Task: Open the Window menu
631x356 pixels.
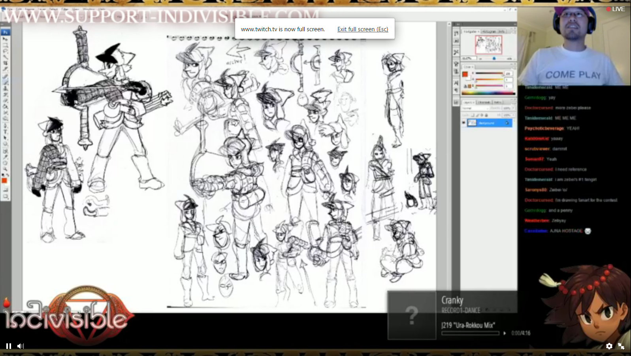Action: coord(89,9)
